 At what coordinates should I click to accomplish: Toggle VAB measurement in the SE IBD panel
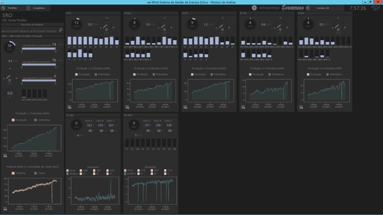[x=83, y=170]
